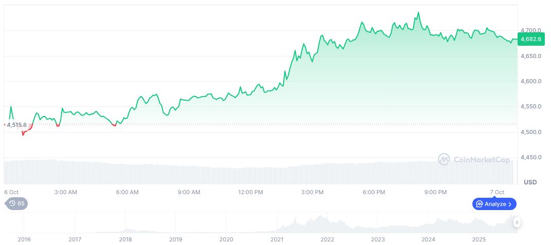The image size is (551, 245).
Task: Click the 85 events badge button
Action: coord(17,203)
